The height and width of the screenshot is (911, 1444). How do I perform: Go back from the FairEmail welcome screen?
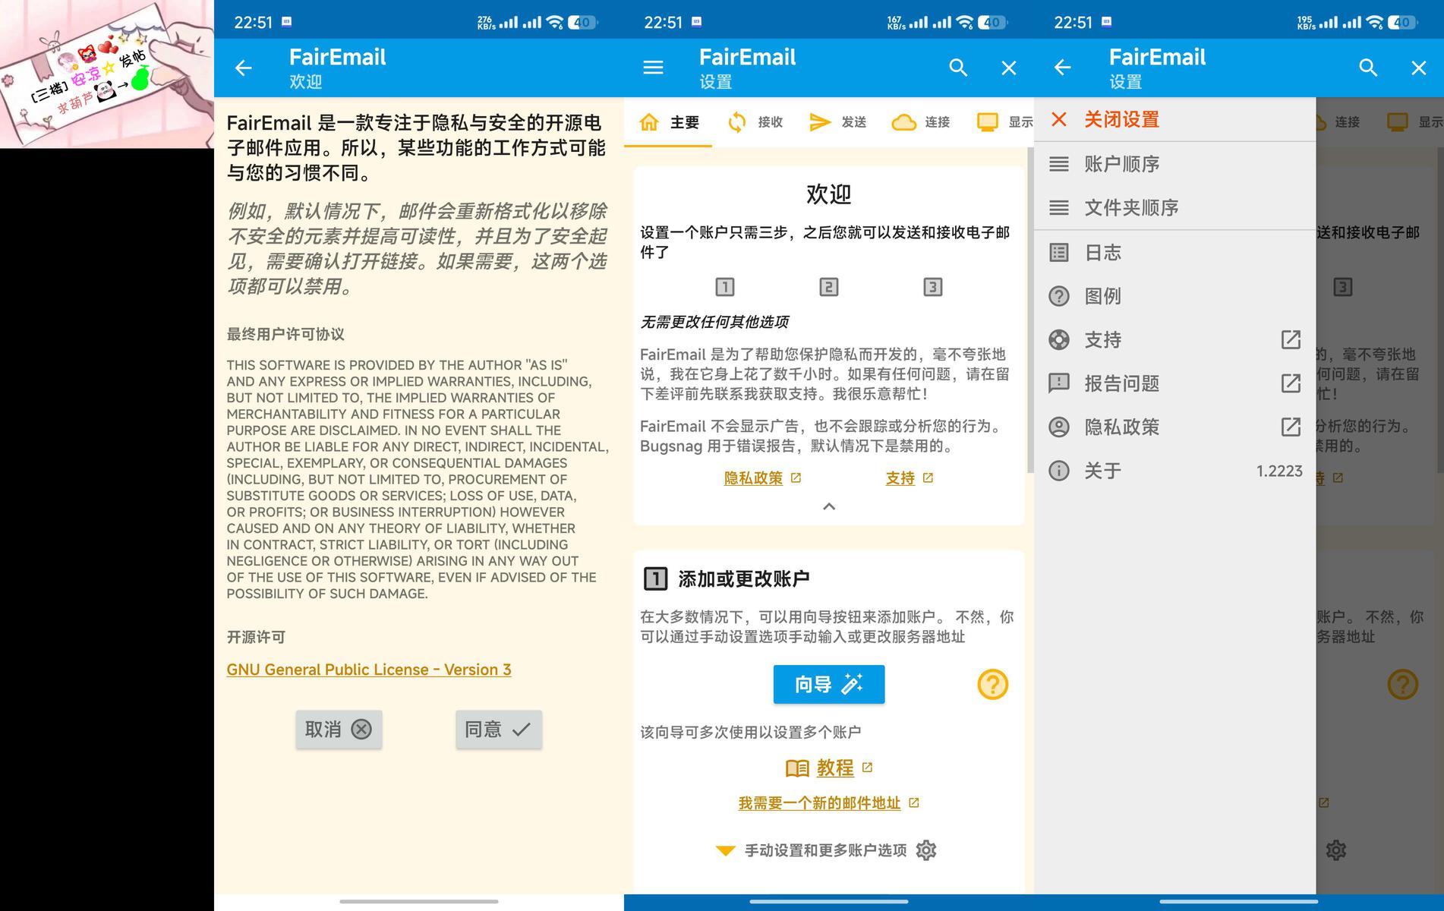[x=244, y=68]
